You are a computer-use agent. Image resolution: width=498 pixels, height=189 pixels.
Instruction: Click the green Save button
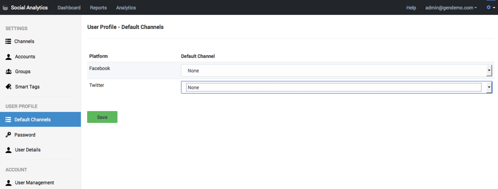click(102, 117)
